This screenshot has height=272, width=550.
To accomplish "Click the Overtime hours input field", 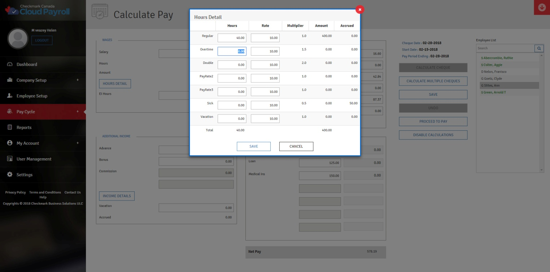I will coord(232,51).
